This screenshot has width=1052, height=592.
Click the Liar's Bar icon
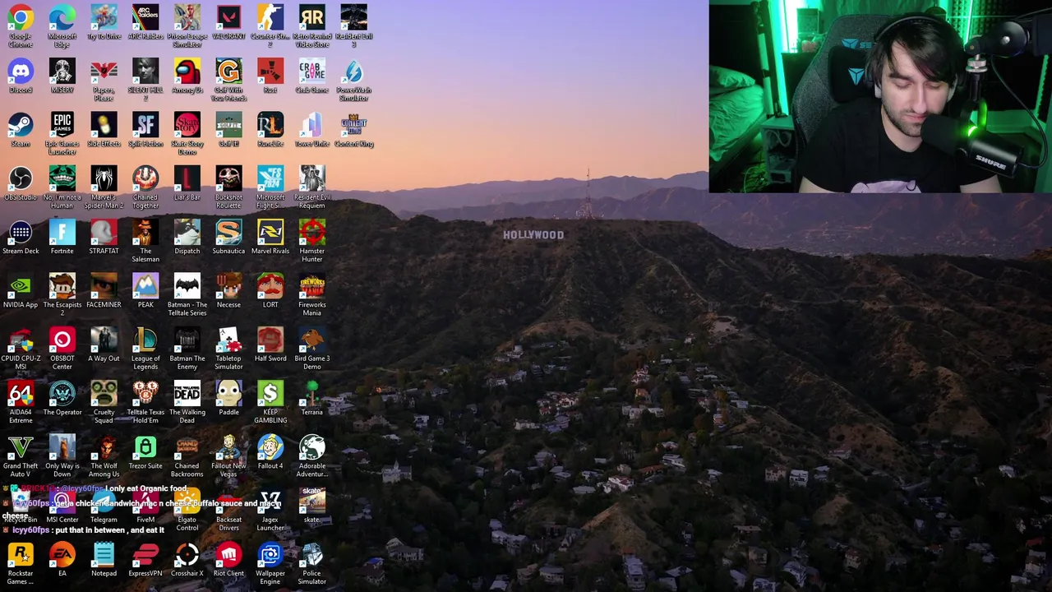click(x=187, y=178)
